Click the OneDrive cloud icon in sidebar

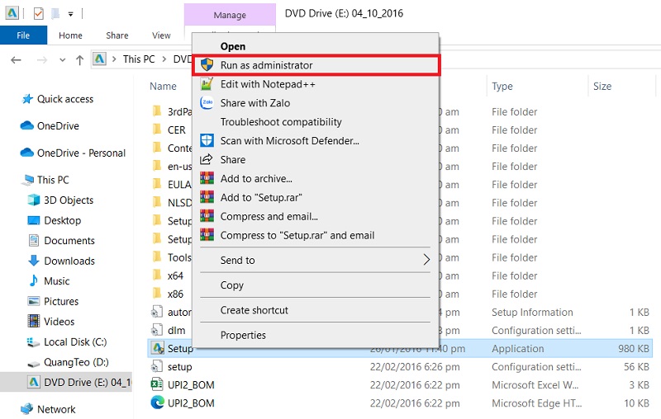[x=27, y=126]
